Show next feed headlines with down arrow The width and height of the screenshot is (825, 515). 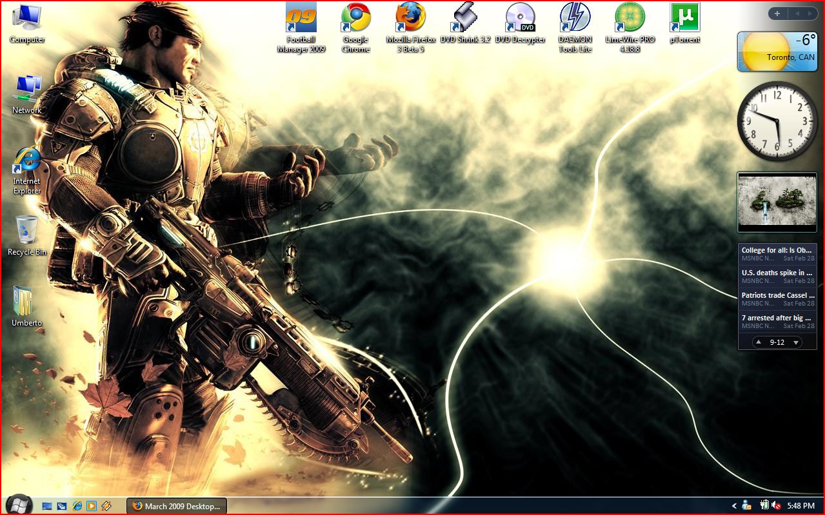(x=796, y=342)
